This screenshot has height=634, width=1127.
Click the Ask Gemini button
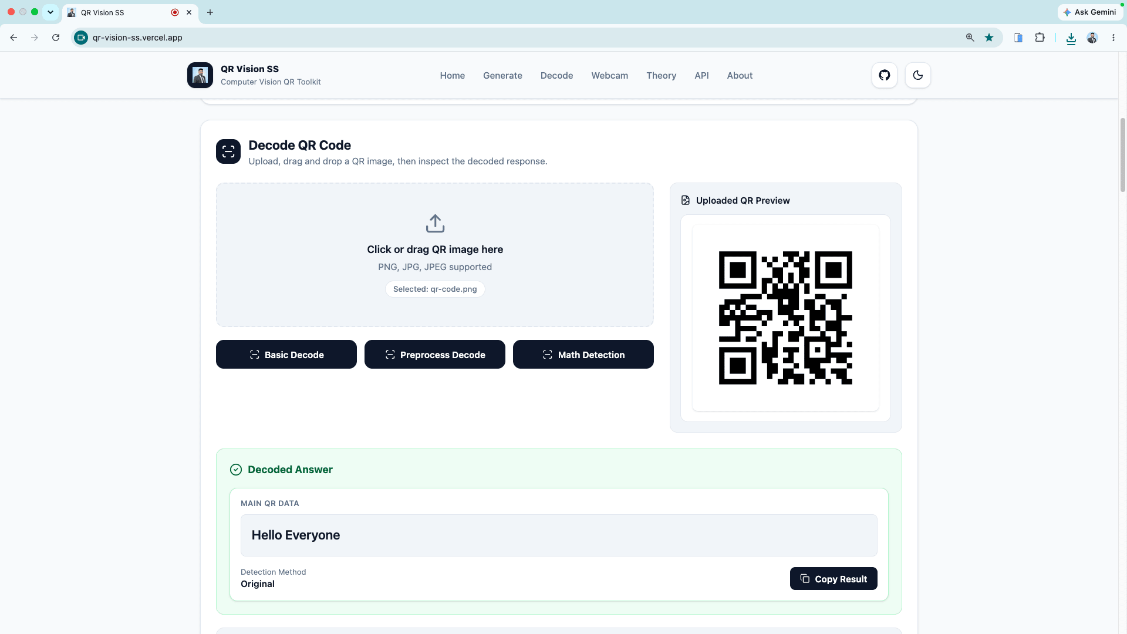pyautogui.click(x=1089, y=12)
